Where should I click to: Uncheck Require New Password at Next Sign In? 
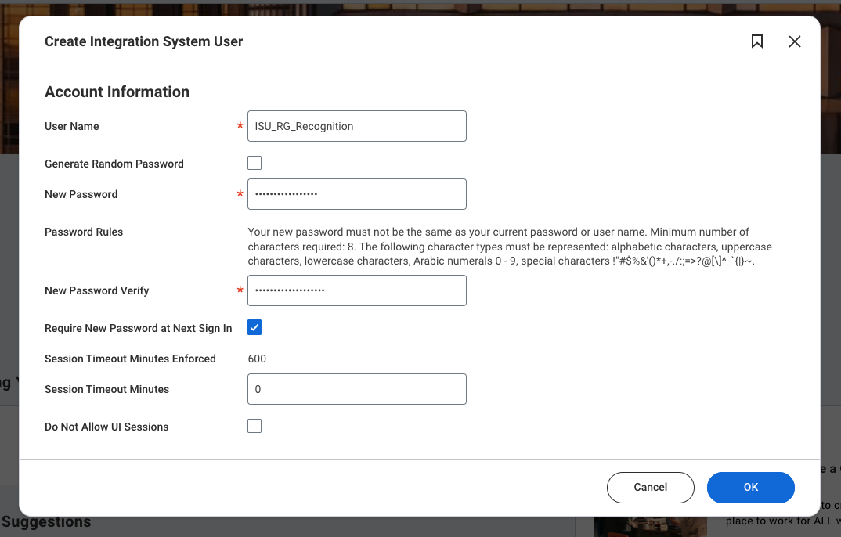[x=254, y=327]
